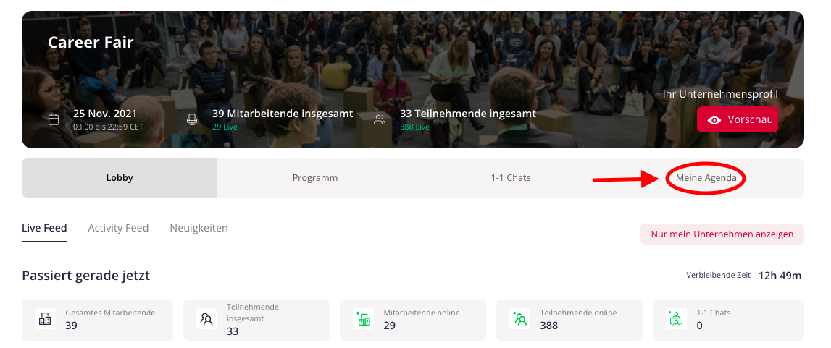Viewport: 831px width, 348px height.
Task: Click the calendar icon beside 25 Nov. 2021
Action: point(54,119)
